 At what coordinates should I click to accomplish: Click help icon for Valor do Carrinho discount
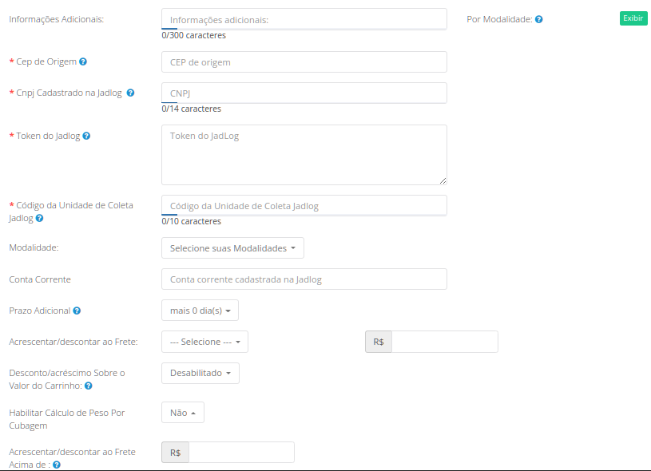[88, 386]
